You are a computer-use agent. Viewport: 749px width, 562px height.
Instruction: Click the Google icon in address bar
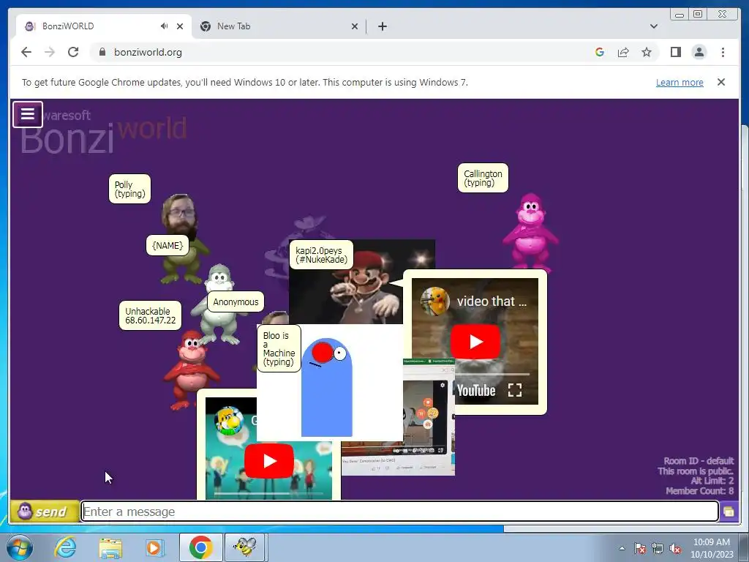point(600,52)
